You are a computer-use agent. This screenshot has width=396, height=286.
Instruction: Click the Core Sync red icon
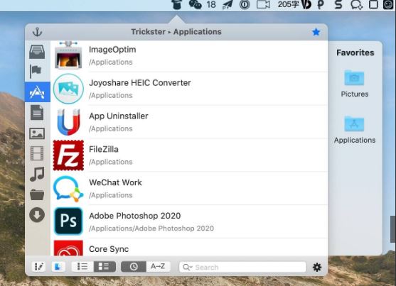68,248
